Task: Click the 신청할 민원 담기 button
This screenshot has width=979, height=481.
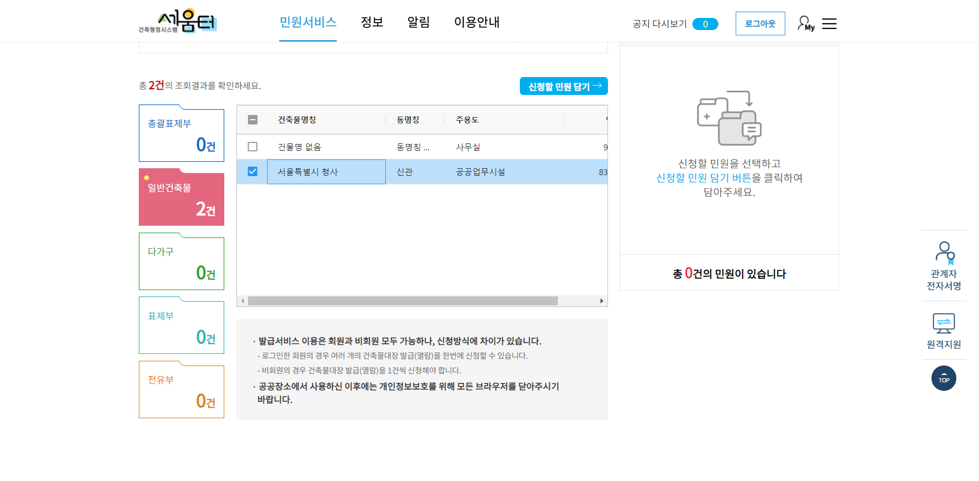Action: (x=563, y=85)
